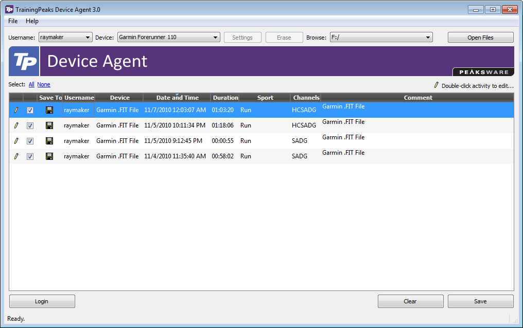
Task: Click the TP logo in purple banner
Action: point(24,61)
